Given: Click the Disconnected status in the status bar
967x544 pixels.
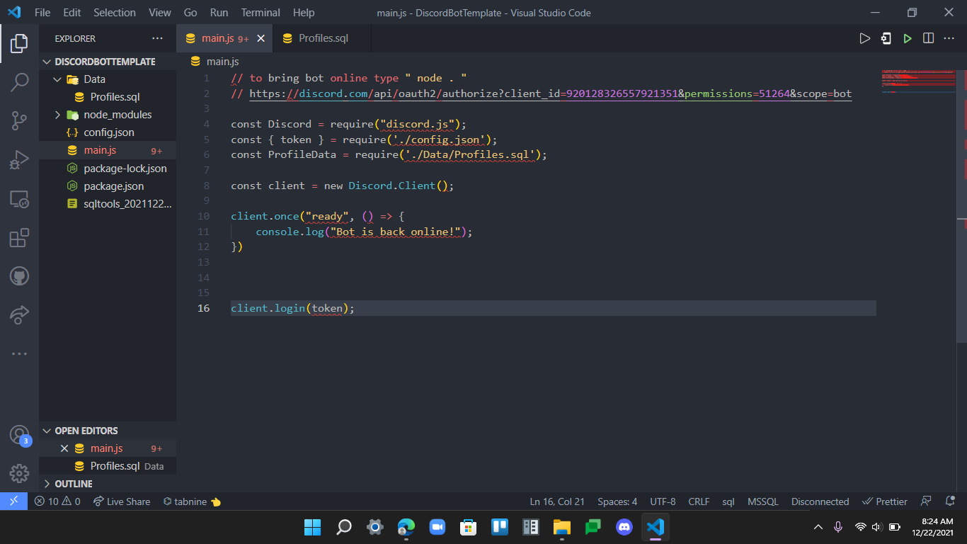Looking at the screenshot, I should (x=820, y=501).
